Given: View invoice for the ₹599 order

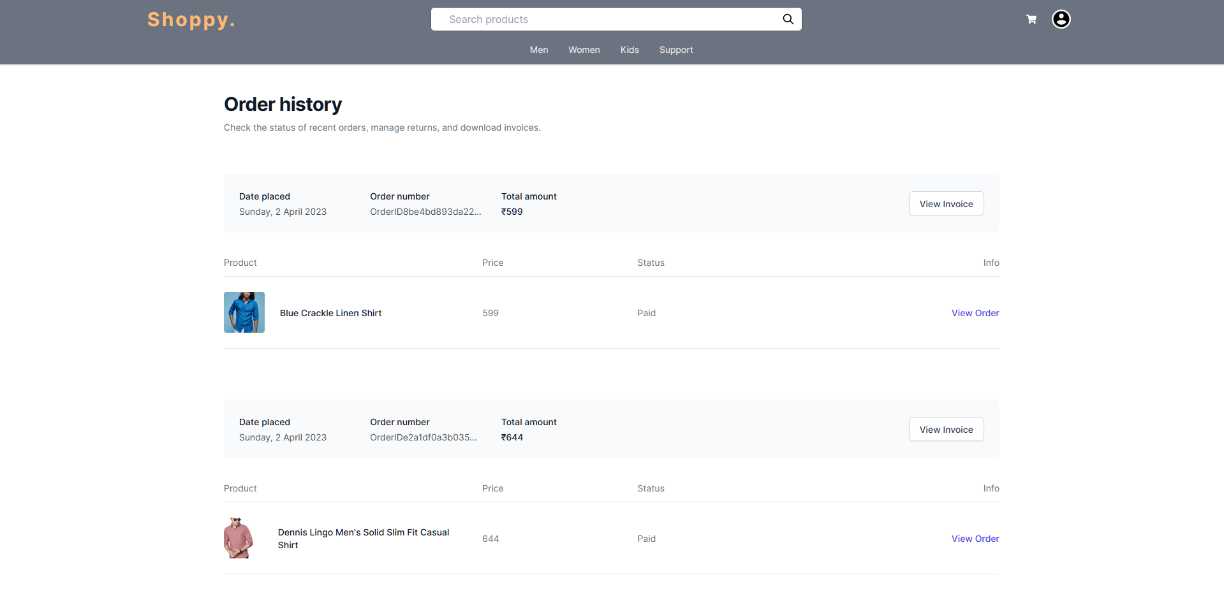Looking at the screenshot, I should coord(946,203).
